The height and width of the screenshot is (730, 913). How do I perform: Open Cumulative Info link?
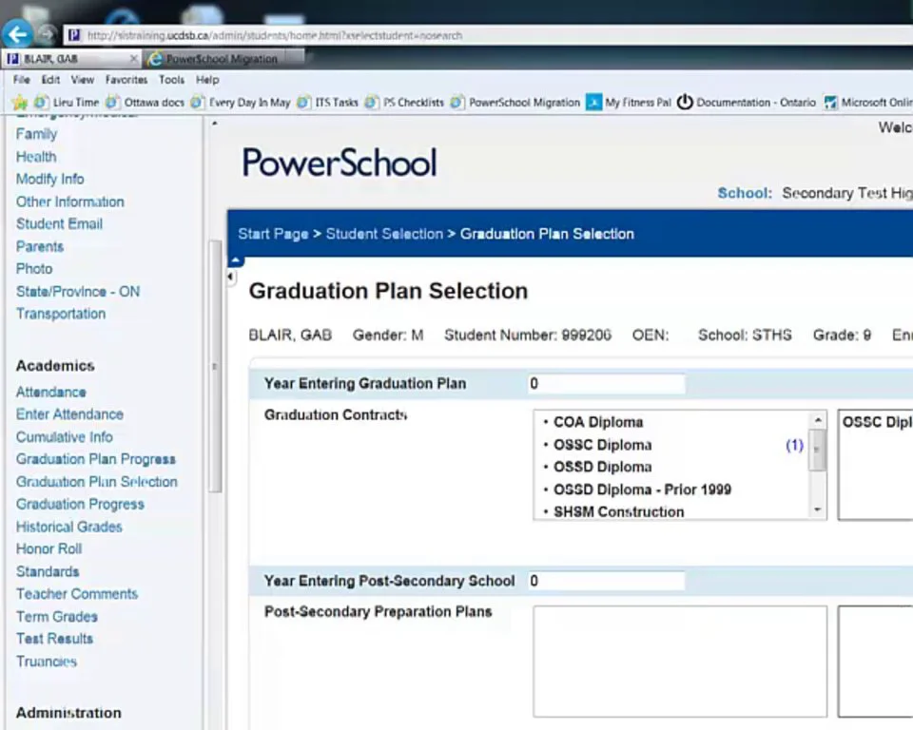pos(65,436)
